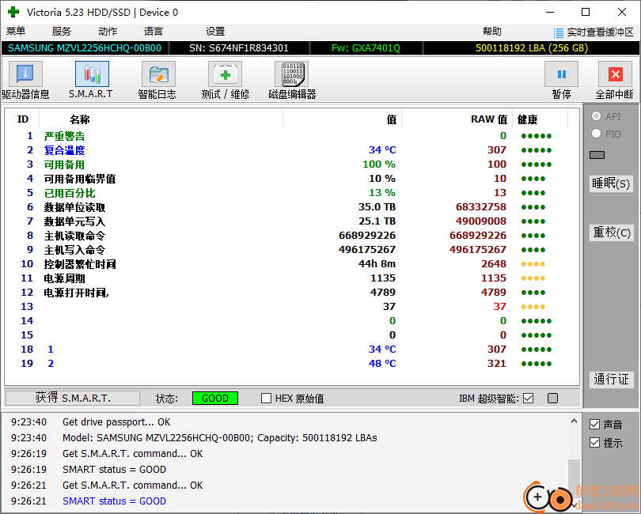Select the S.M.A.R.T toolbar icon
641x514 pixels.
92,74
